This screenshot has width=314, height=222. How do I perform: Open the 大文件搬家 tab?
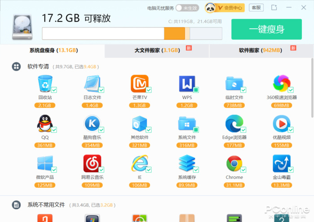coord(157,51)
